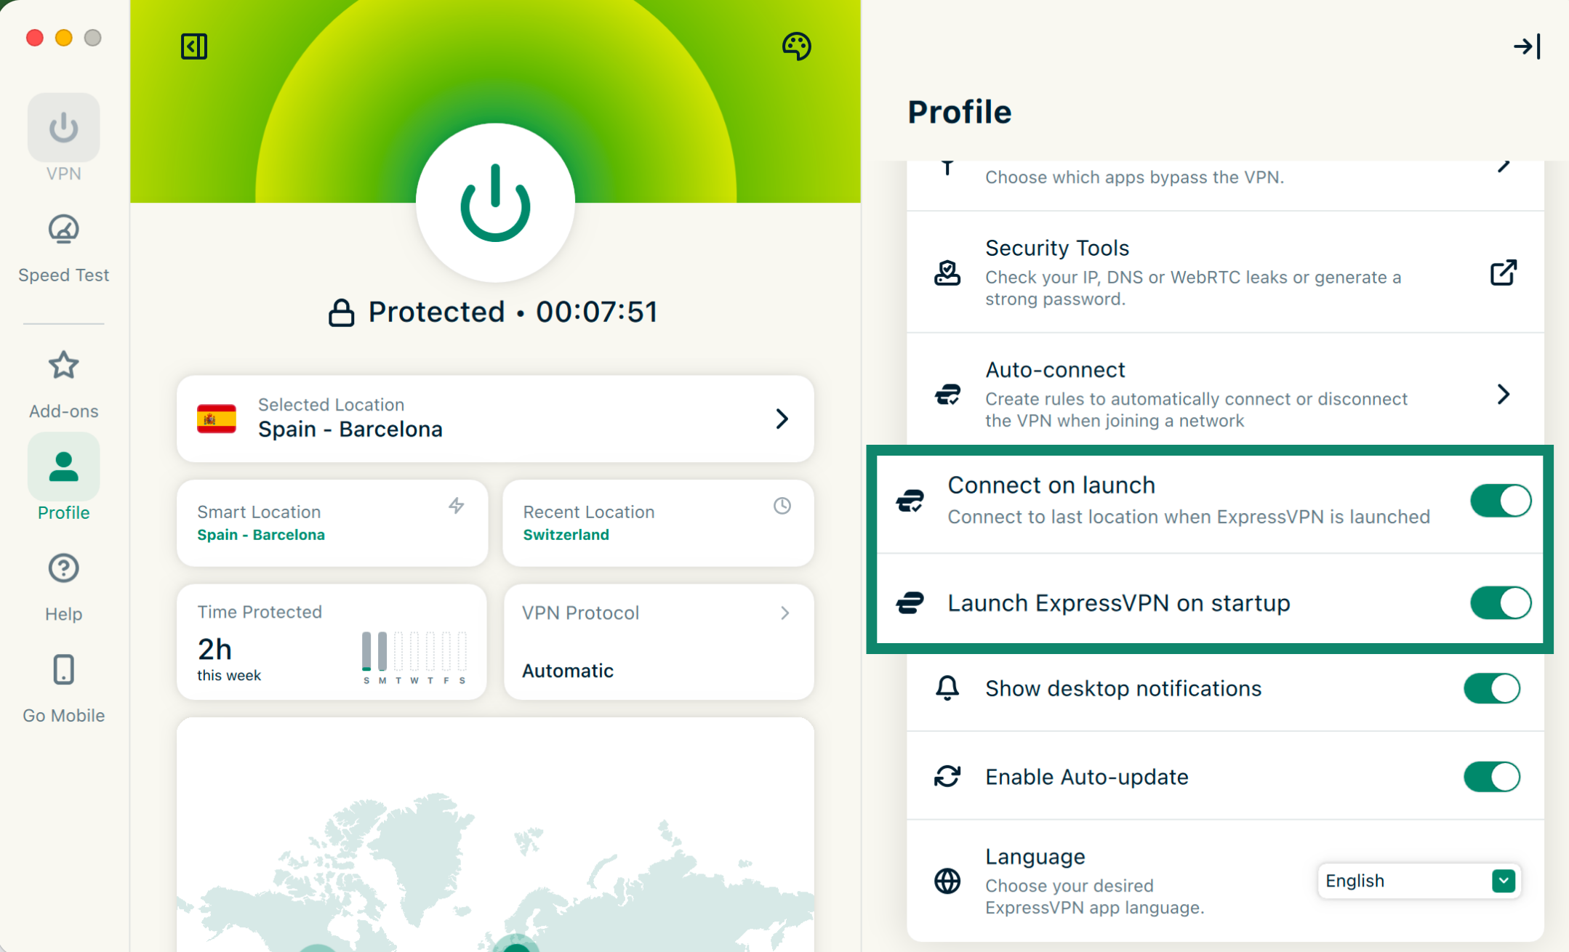Disable Connect on launch toggle
Screen dimensions: 1569x952
click(1500, 501)
